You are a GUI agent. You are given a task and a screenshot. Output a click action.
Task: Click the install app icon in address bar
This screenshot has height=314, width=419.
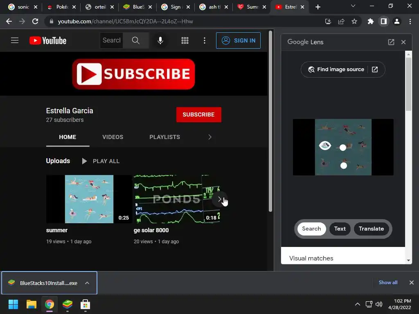pyautogui.click(x=328, y=21)
